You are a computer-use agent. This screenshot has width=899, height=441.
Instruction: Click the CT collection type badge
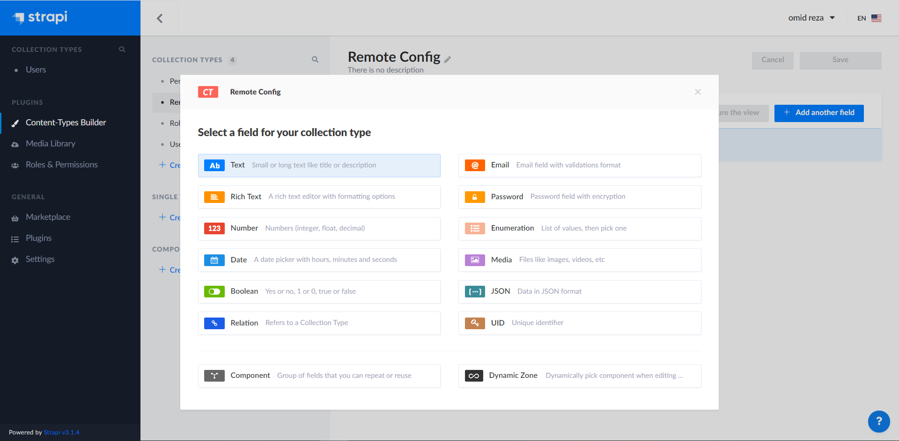tap(208, 92)
